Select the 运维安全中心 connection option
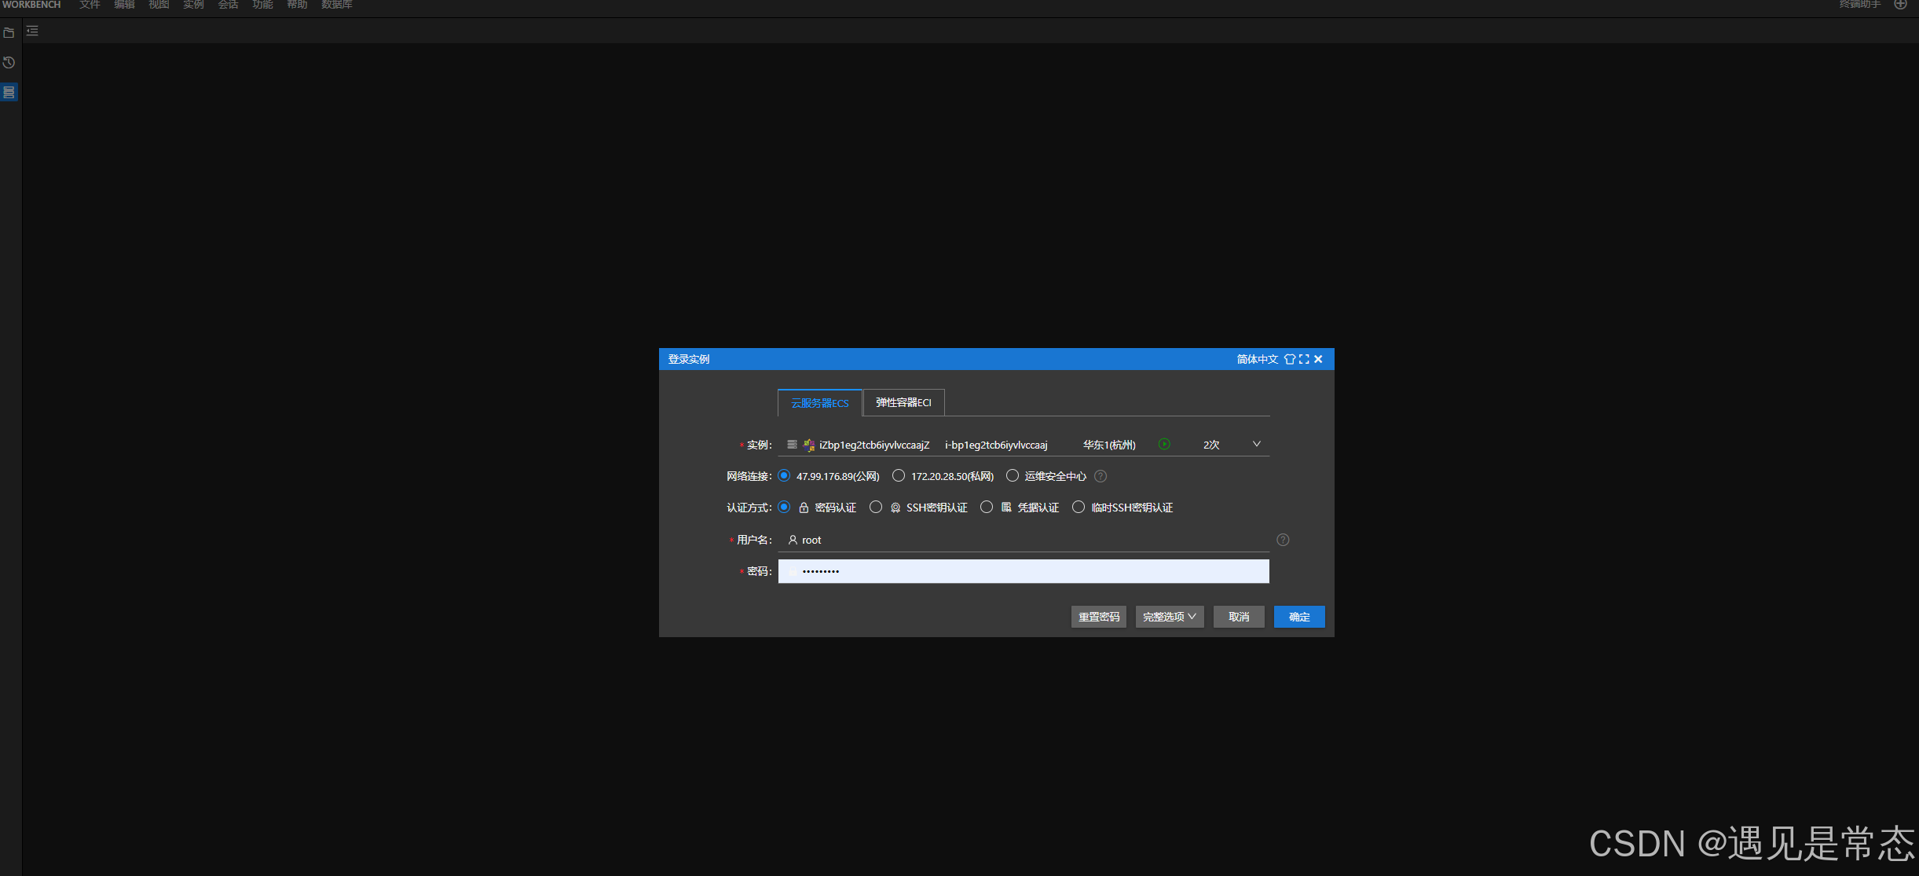The image size is (1919, 876). (1013, 476)
